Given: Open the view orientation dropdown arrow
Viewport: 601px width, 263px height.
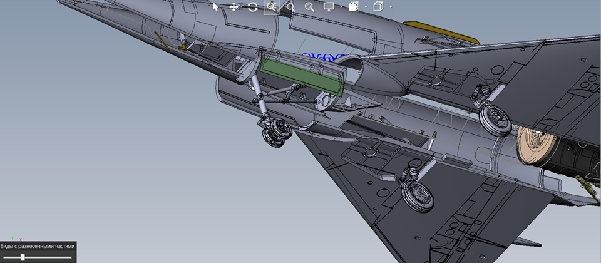Looking at the screenshot, I should [x=391, y=7].
